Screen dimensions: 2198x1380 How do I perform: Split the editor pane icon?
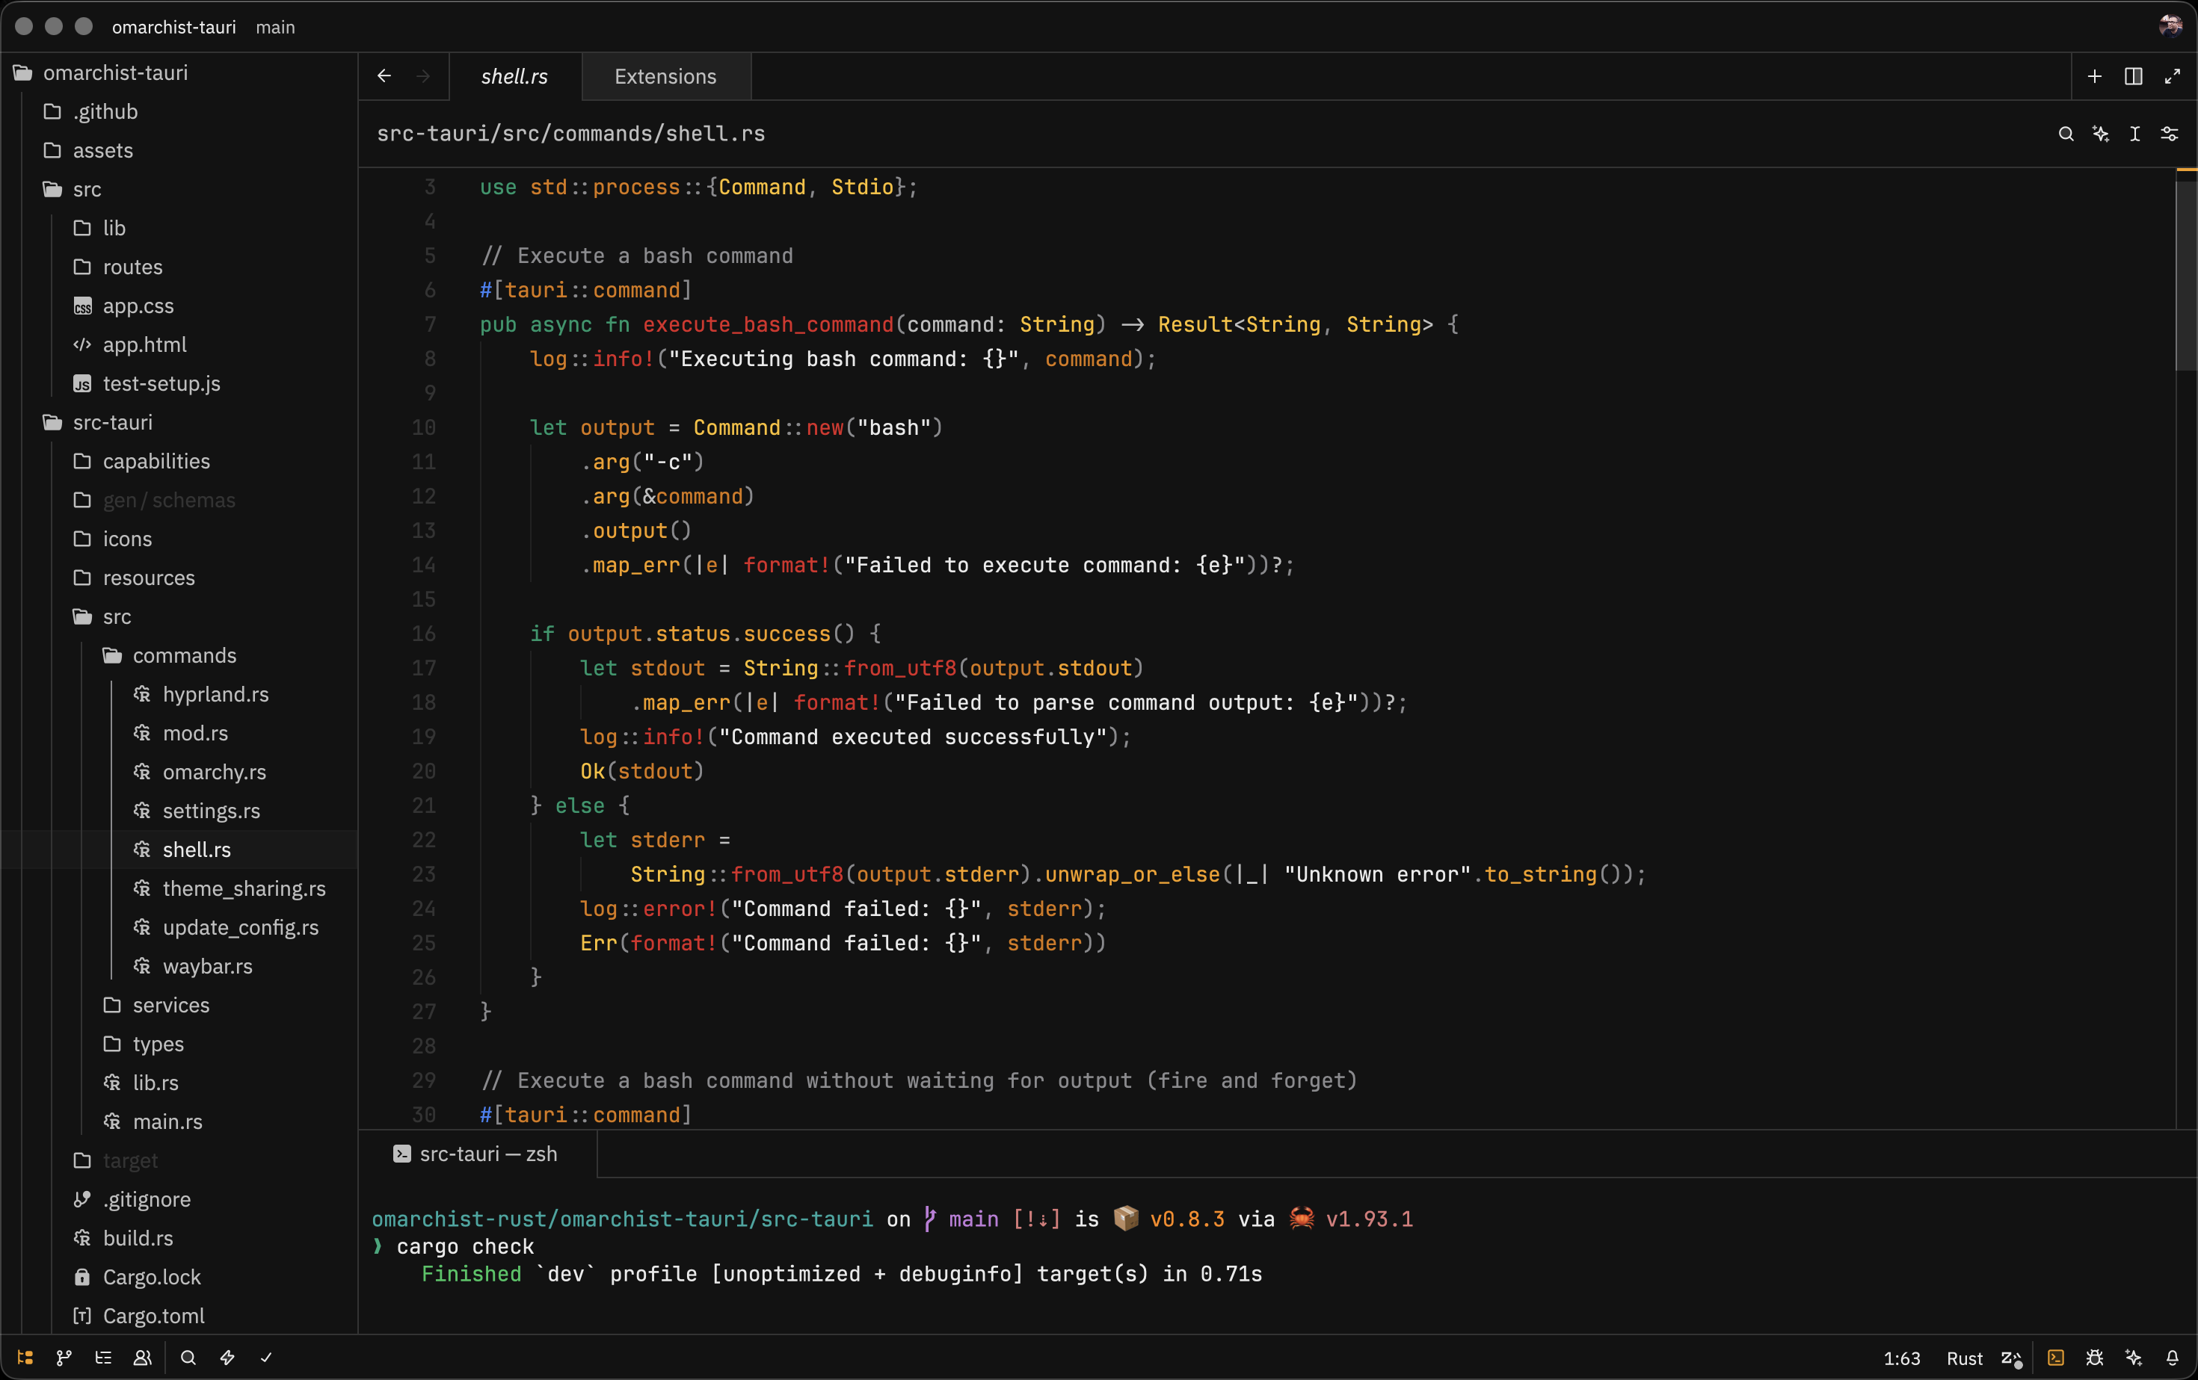coord(2133,77)
